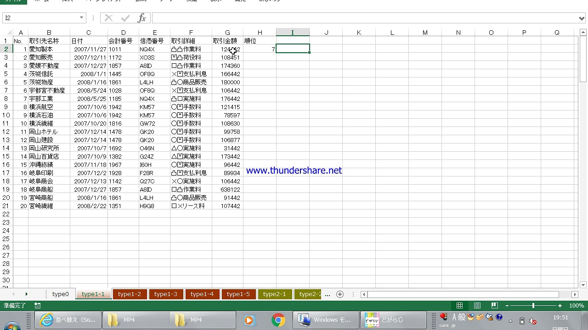Mute the system volume tray icon
Viewport: 588px width, 330px height.
coord(533,321)
